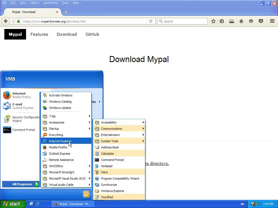Screen dimensions: 278x208
Task: Go to the Features page link
Action: (39, 34)
